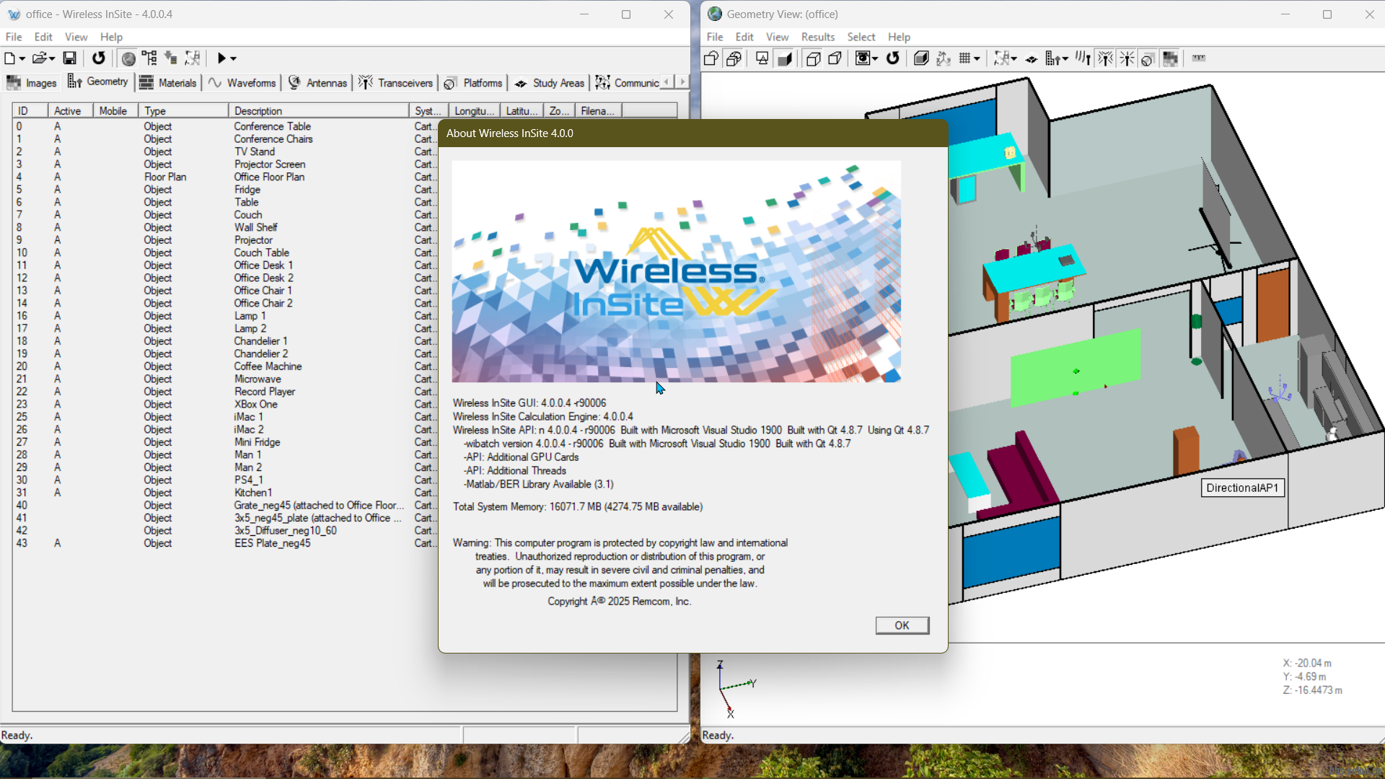Switch to the Images tab
The width and height of the screenshot is (1385, 779).
click(x=32, y=83)
